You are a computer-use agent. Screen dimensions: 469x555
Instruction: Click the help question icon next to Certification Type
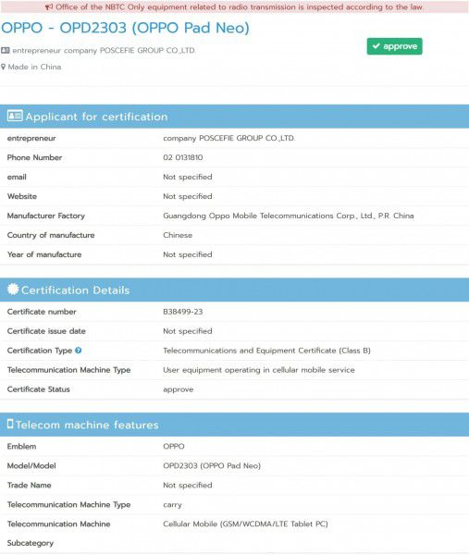click(x=79, y=351)
